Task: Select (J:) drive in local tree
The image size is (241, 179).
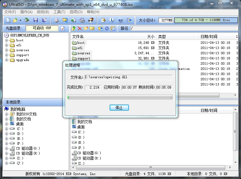Action: (x=20, y=163)
